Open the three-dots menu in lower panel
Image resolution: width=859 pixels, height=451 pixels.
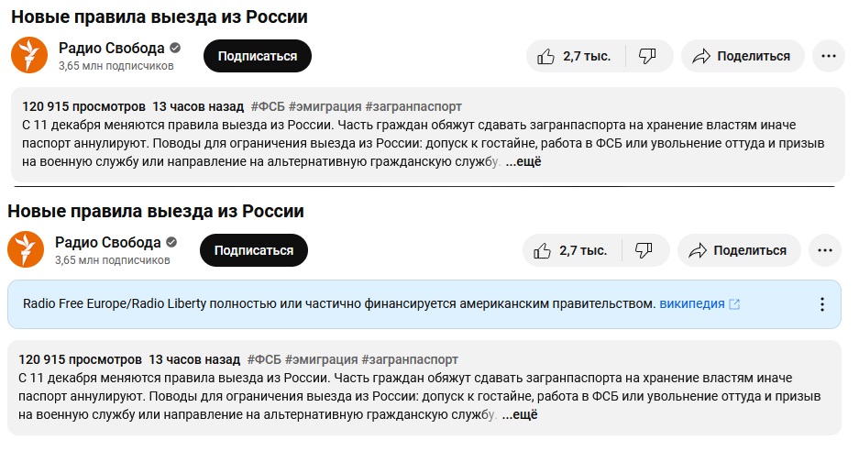(x=824, y=250)
